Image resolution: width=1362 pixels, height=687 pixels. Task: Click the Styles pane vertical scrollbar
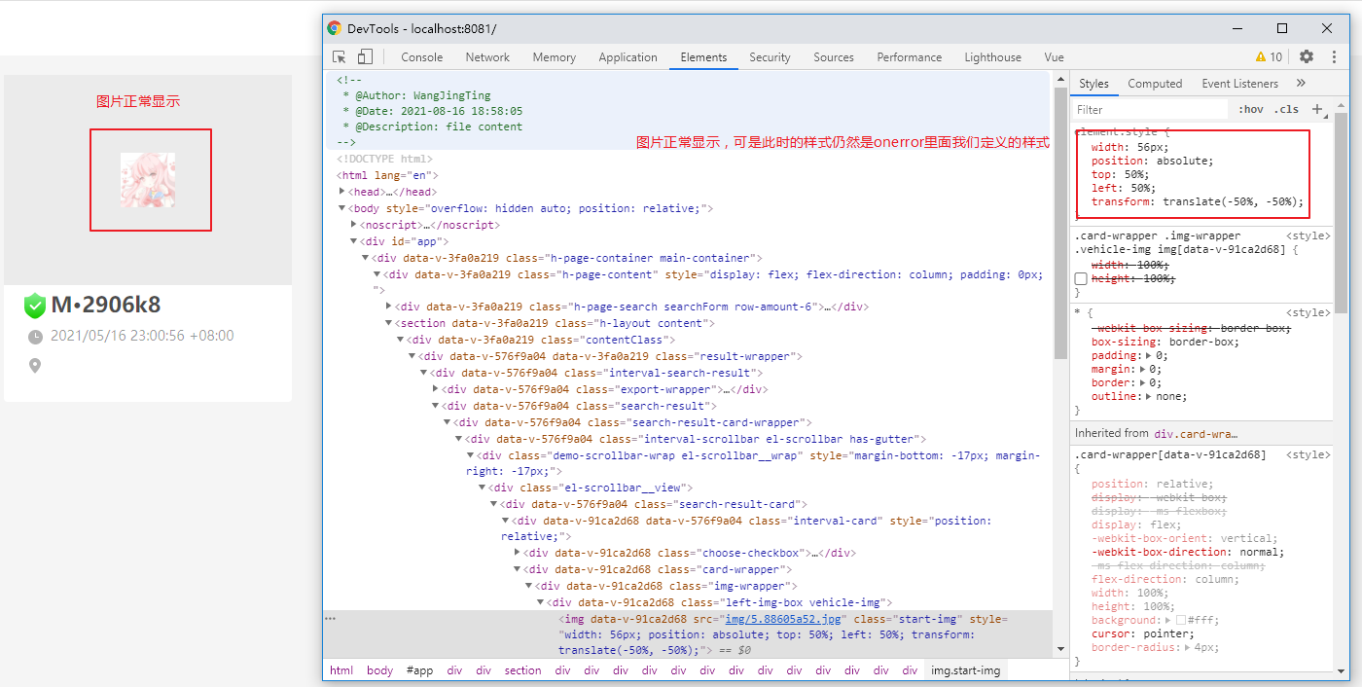(1342, 214)
